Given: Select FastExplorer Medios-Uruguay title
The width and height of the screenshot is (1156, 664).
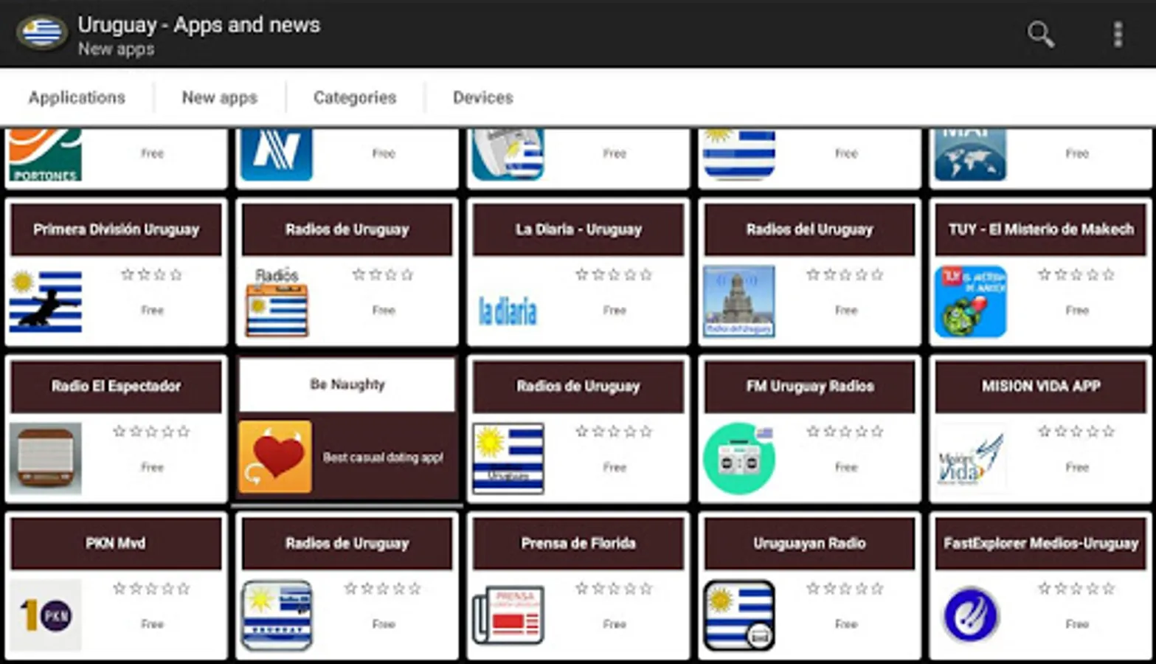Looking at the screenshot, I should point(1041,543).
